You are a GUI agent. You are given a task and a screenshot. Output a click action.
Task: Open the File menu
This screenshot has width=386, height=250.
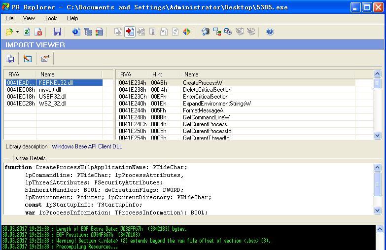(x=9, y=18)
